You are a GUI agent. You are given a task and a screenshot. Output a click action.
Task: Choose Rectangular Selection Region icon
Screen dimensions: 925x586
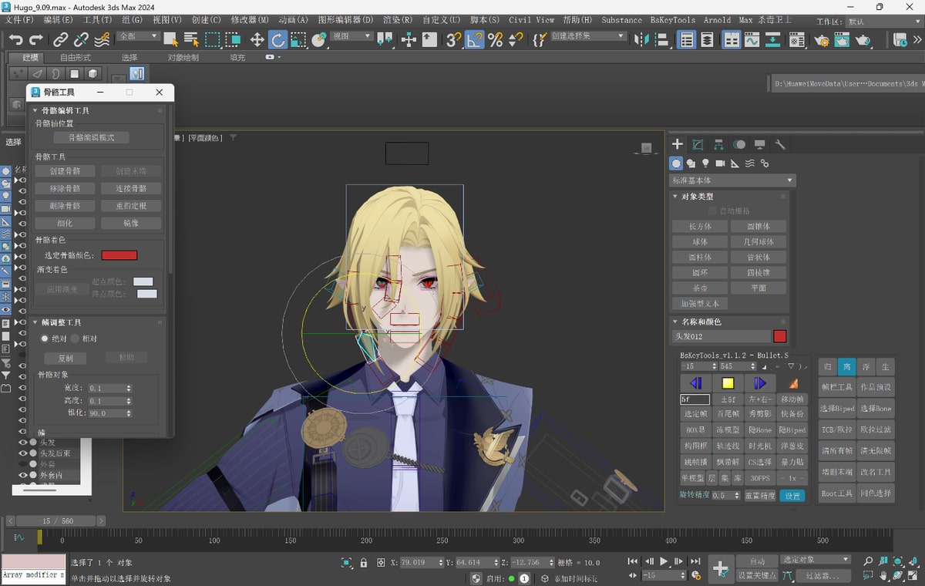point(212,39)
